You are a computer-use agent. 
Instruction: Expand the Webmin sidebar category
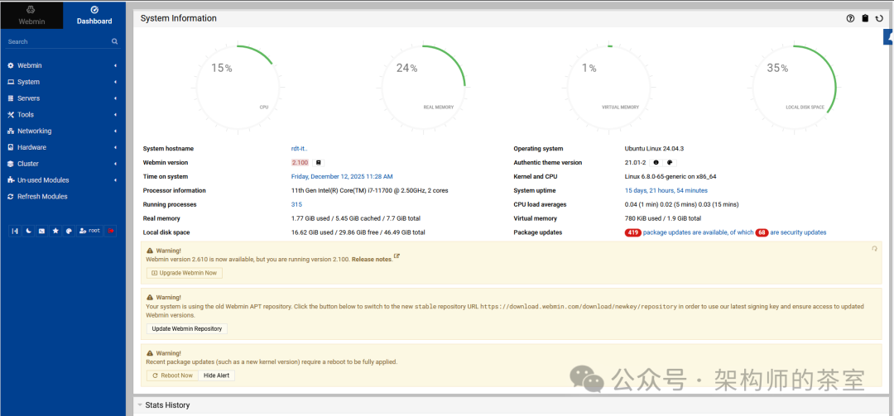63,65
